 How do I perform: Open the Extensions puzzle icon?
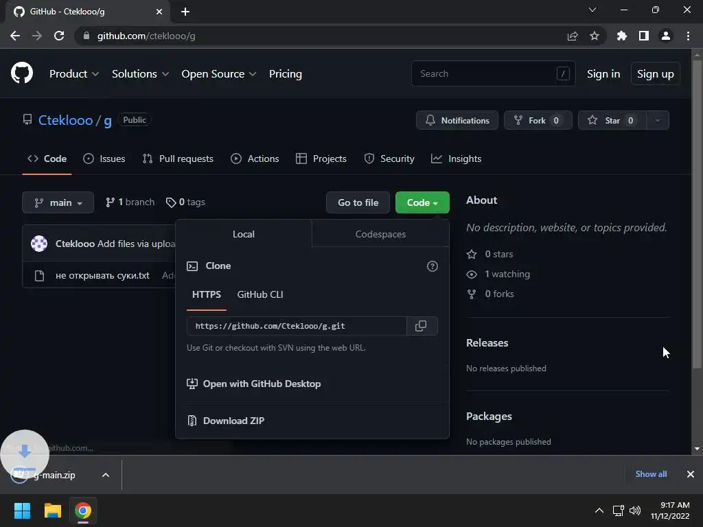coord(621,36)
